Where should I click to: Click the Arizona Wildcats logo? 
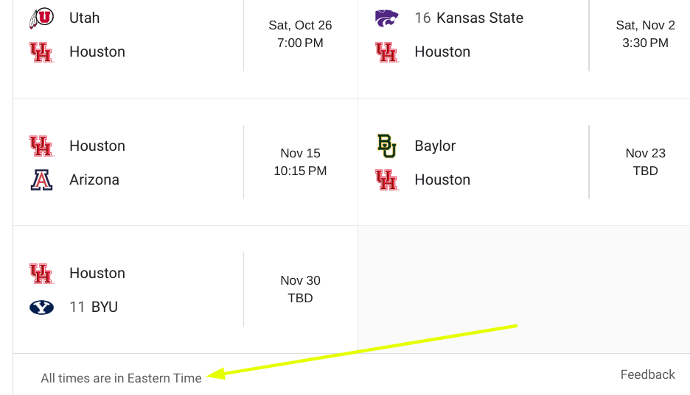pyautogui.click(x=41, y=180)
